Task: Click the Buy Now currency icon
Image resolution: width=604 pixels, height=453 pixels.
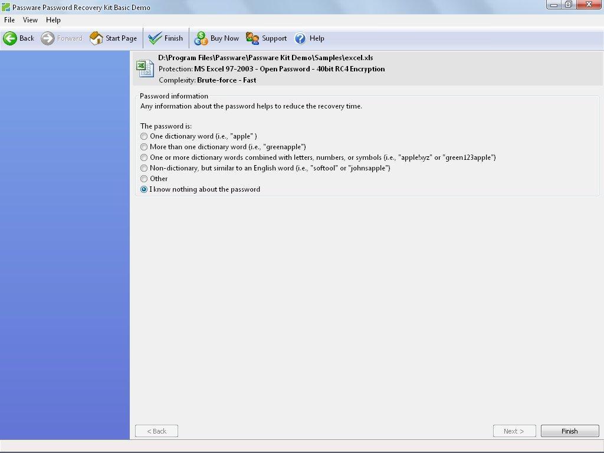Action: [201, 38]
